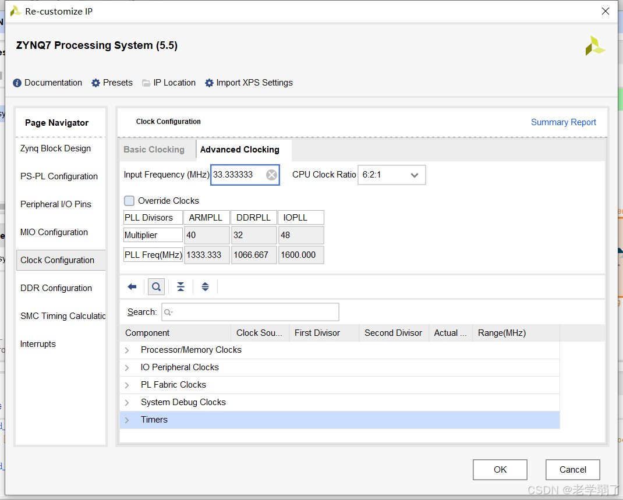
Task: Click the IP Location folder icon
Action: point(146,83)
